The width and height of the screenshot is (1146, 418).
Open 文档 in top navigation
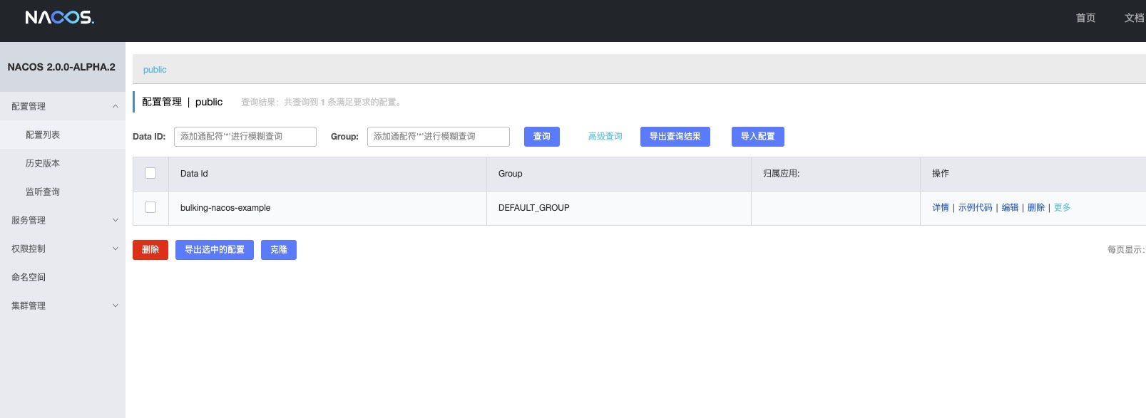[x=1134, y=18]
